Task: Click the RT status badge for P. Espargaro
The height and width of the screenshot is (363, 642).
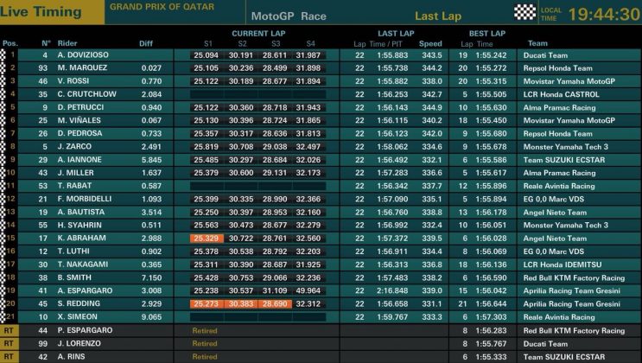Action: 10,330
